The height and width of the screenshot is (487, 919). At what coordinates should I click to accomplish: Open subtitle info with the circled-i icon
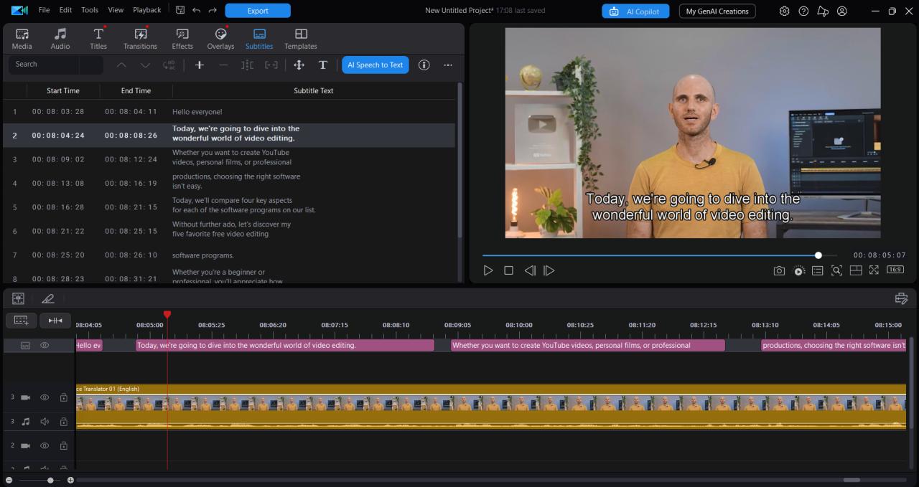pos(424,65)
